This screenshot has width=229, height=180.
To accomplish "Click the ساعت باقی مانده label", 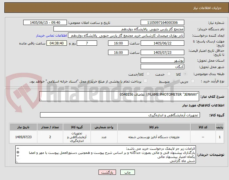I will pyautogui.click(x=32, y=43).
